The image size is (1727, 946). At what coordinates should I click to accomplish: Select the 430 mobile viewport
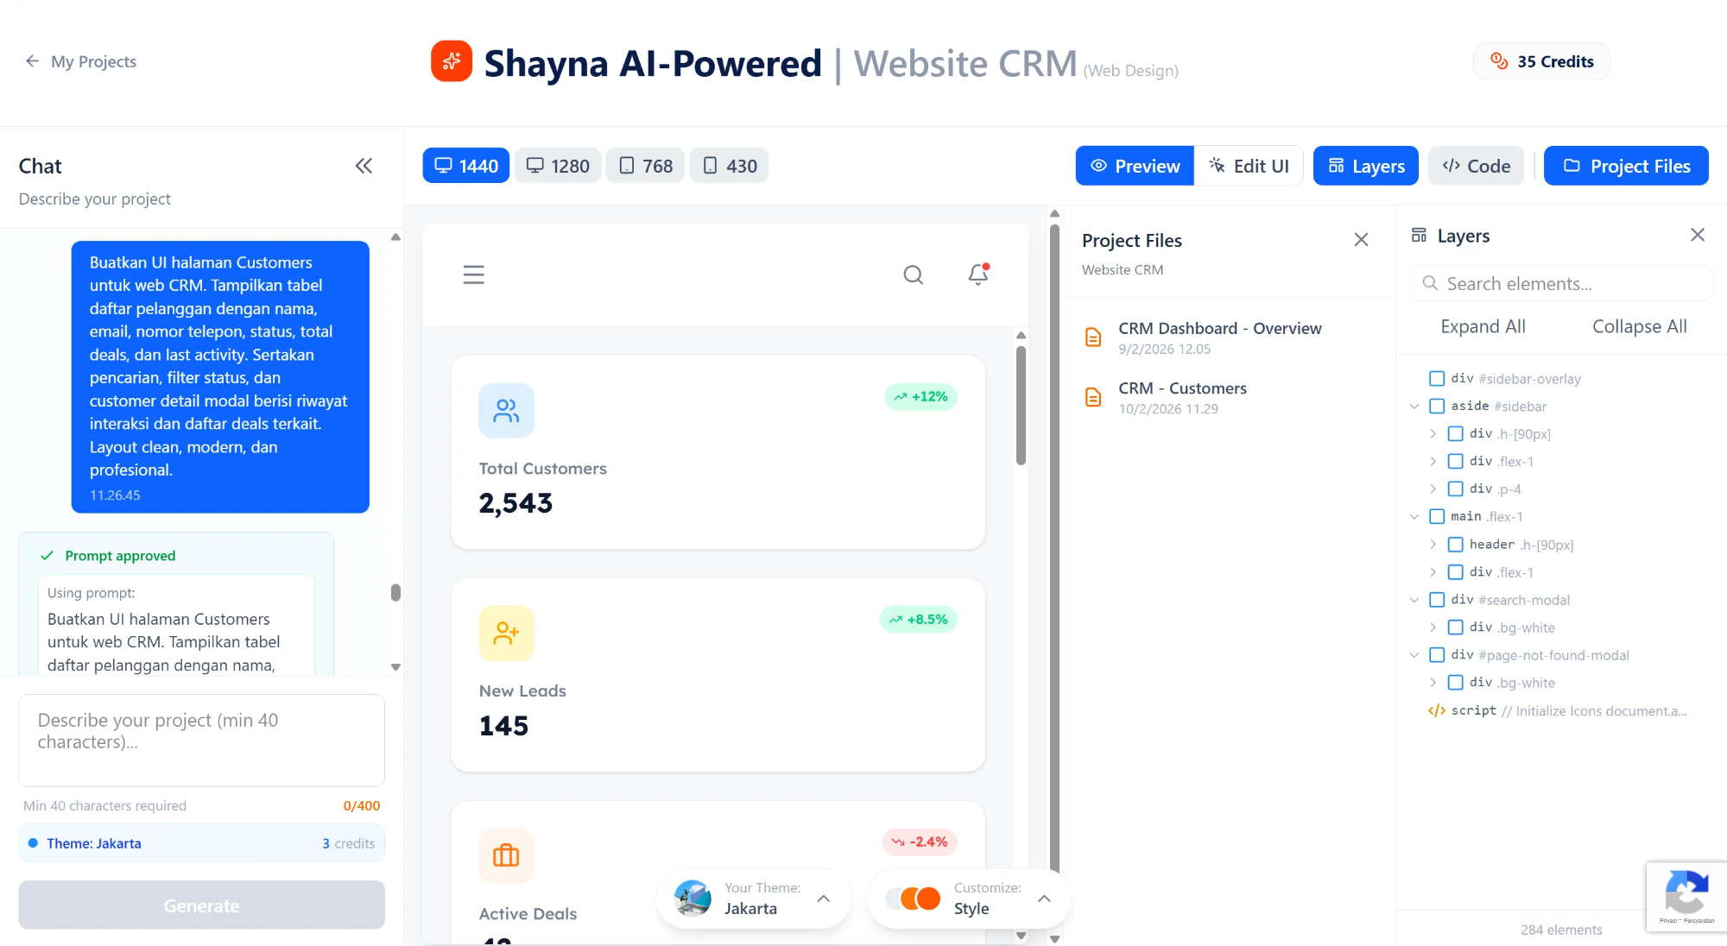click(728, 165)
